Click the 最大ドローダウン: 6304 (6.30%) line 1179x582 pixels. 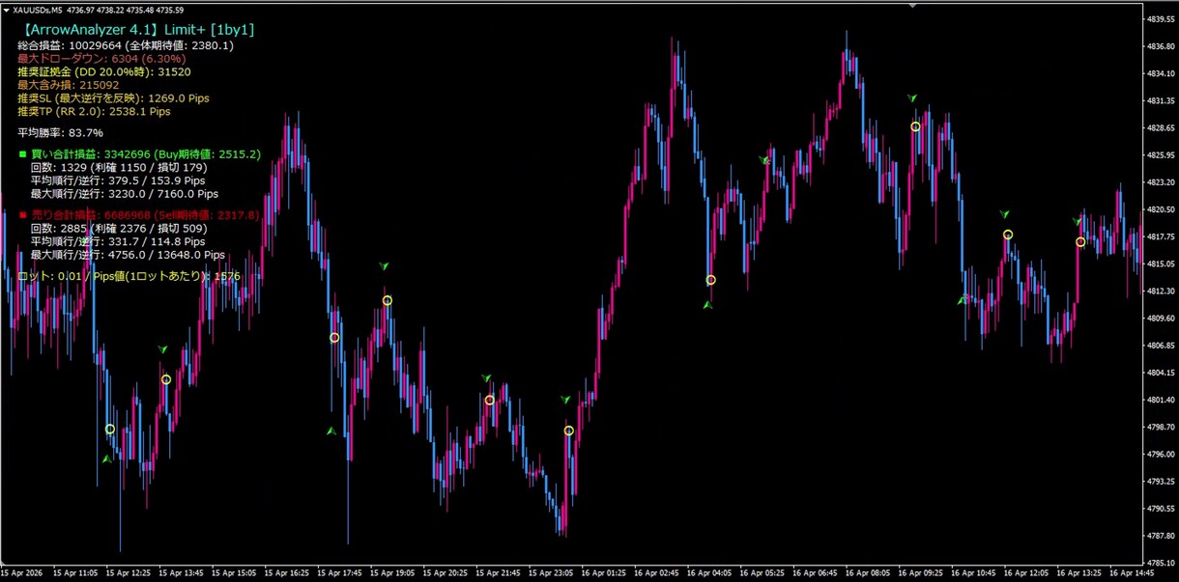click(101, 59)
